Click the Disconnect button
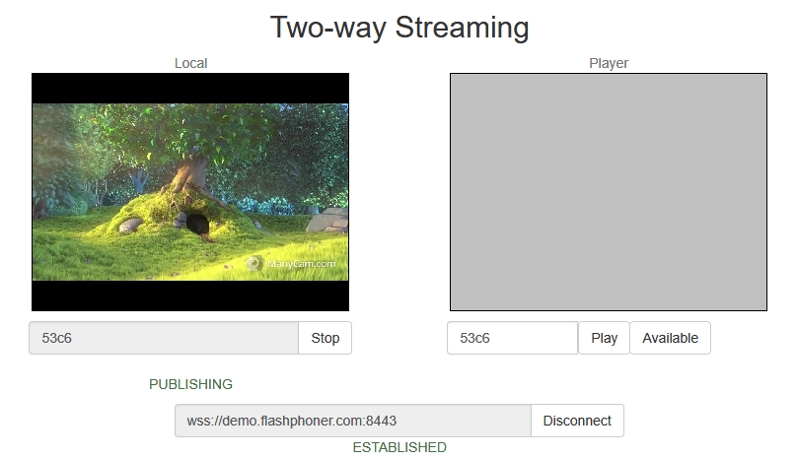Screen dimensions: 798x458 point(577,421)
